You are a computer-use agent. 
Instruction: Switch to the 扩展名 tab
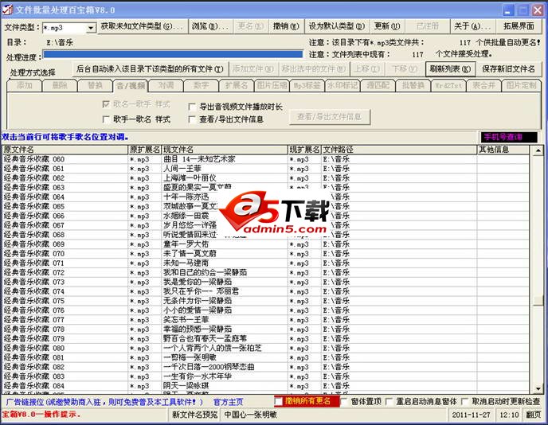237,86
